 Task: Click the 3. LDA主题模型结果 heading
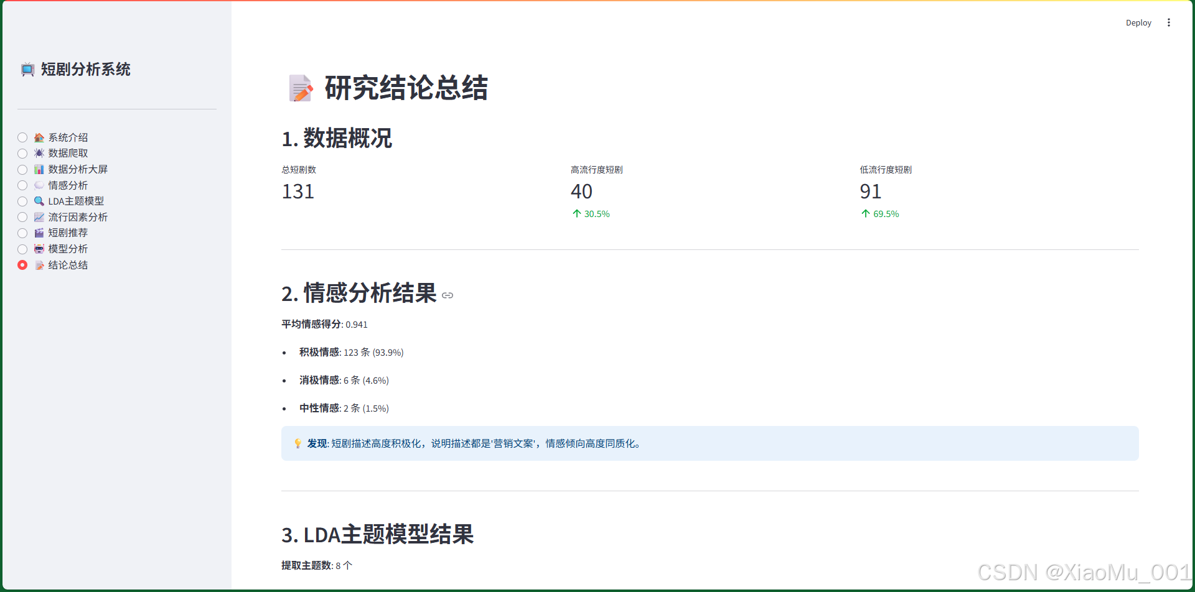click(378, 534)
